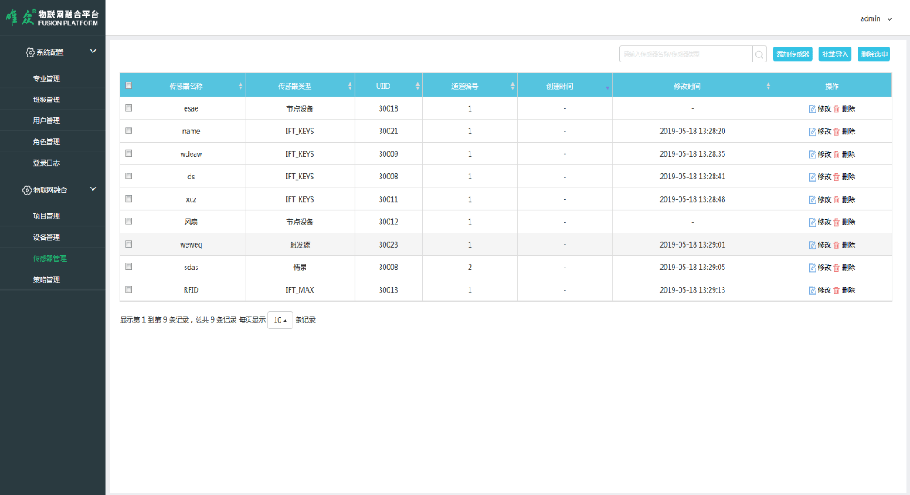
Task: Click the gear icon beside 系统配置
Action: tap(30, 52)
